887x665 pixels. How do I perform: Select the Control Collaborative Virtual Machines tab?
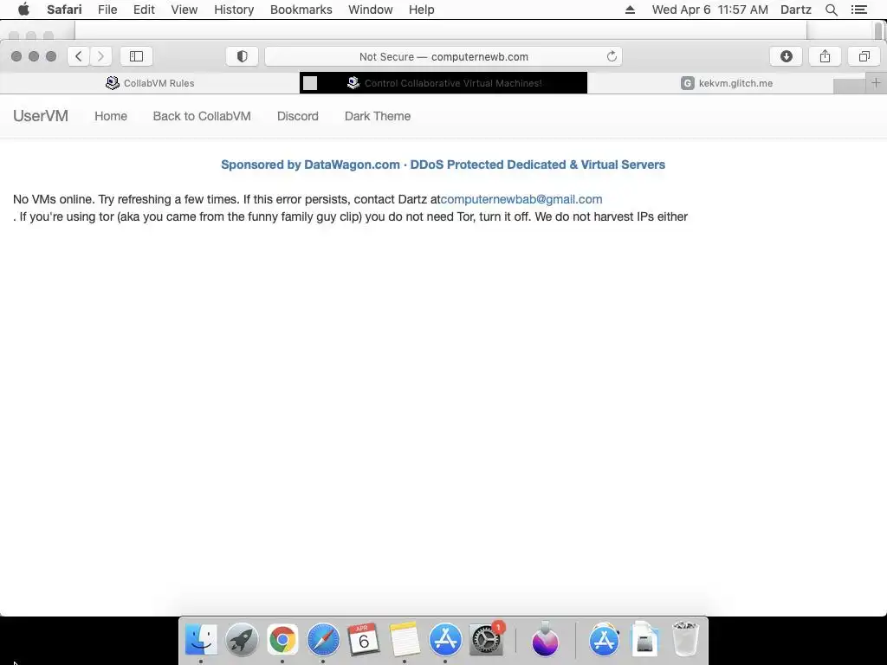pos(443,83)
